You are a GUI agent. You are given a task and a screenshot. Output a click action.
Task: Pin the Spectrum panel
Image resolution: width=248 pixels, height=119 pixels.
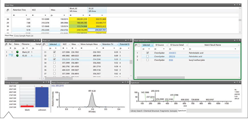tap(237, 82)
